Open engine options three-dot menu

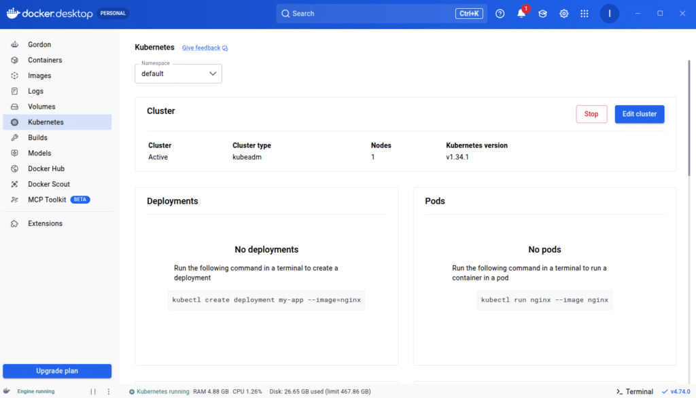click(x=108, y=391)
